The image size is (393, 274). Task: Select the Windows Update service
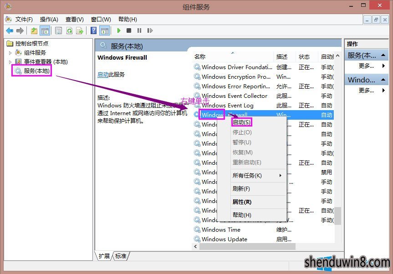pyautogui.click(x=263, y=239)
